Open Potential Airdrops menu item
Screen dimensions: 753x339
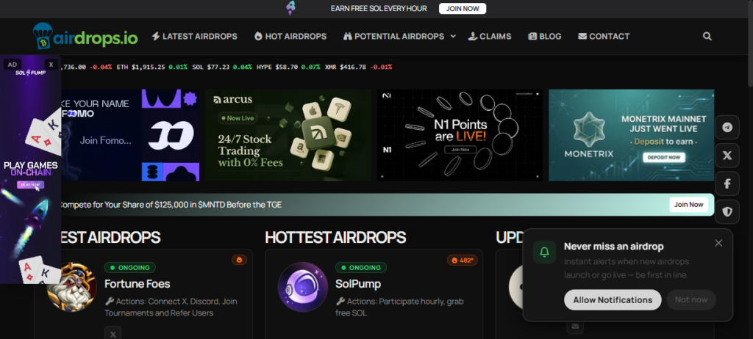394,37
